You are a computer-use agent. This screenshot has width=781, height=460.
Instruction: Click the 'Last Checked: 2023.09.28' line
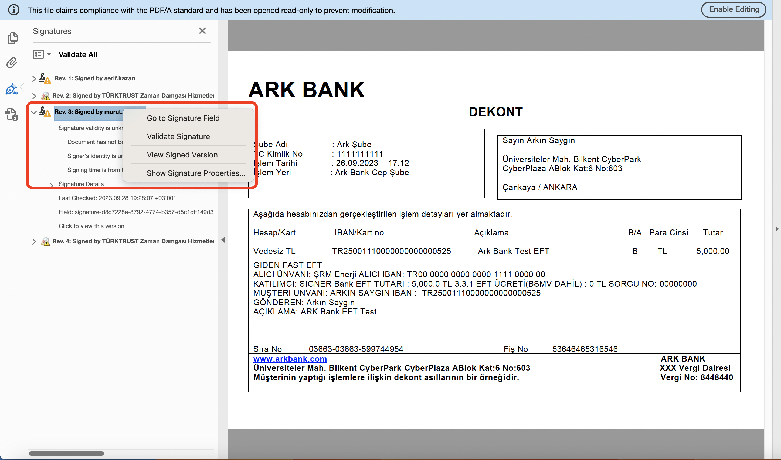click(x=117, y=198)
